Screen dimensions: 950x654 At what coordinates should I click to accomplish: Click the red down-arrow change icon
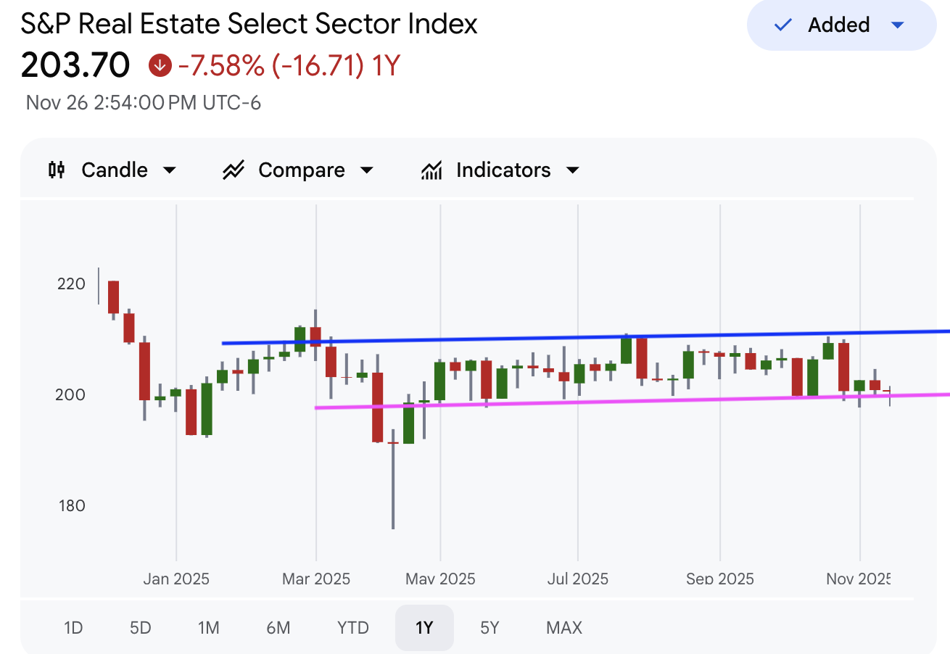click(159, 66)
